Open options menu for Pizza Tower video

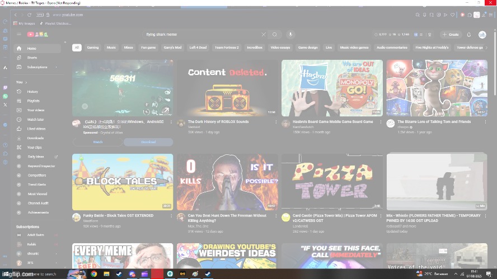tap(381, 216)
